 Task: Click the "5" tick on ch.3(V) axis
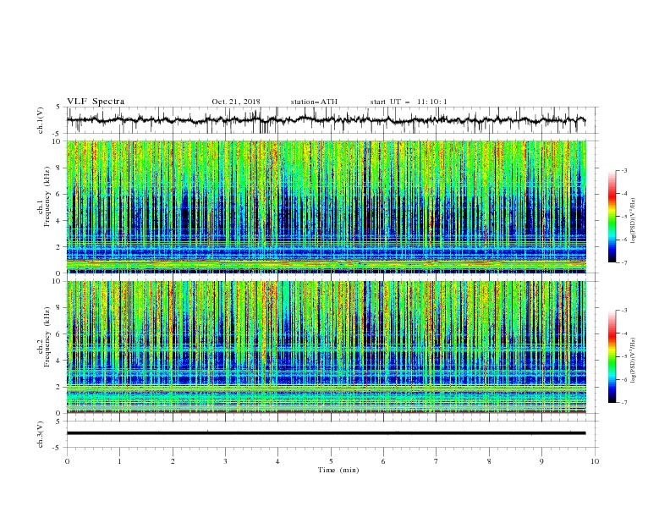[59, 421]
